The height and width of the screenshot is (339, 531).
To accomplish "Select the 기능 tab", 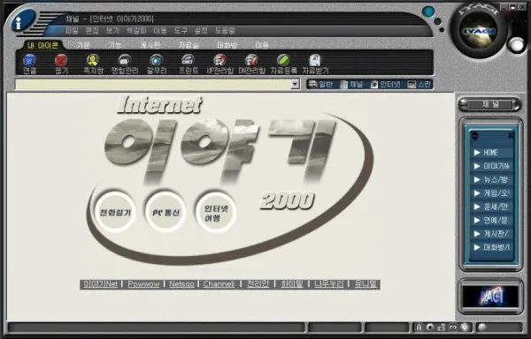I will coord(115,45).
